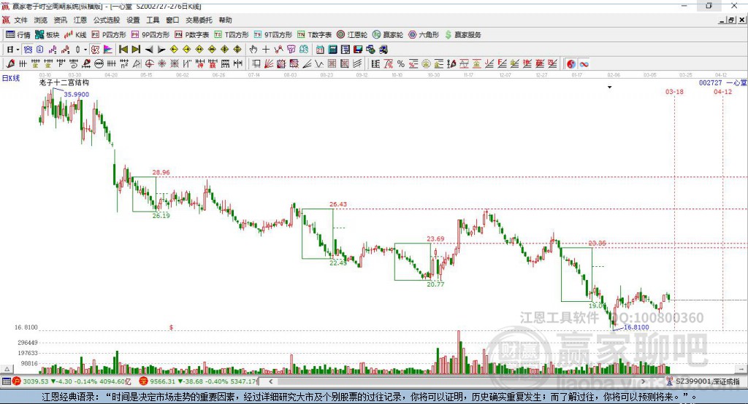The width and height of the screenshot is (748, 404).
Task: Open the calendar date icon
Action: point(320,49)
